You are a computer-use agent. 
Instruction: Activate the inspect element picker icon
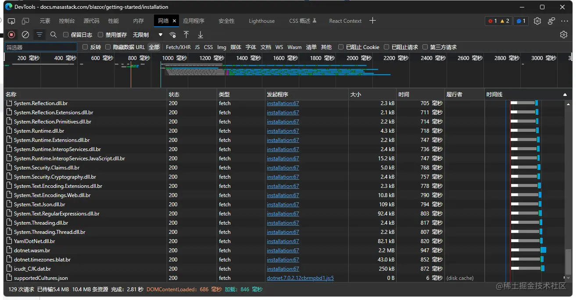[12, 21]
